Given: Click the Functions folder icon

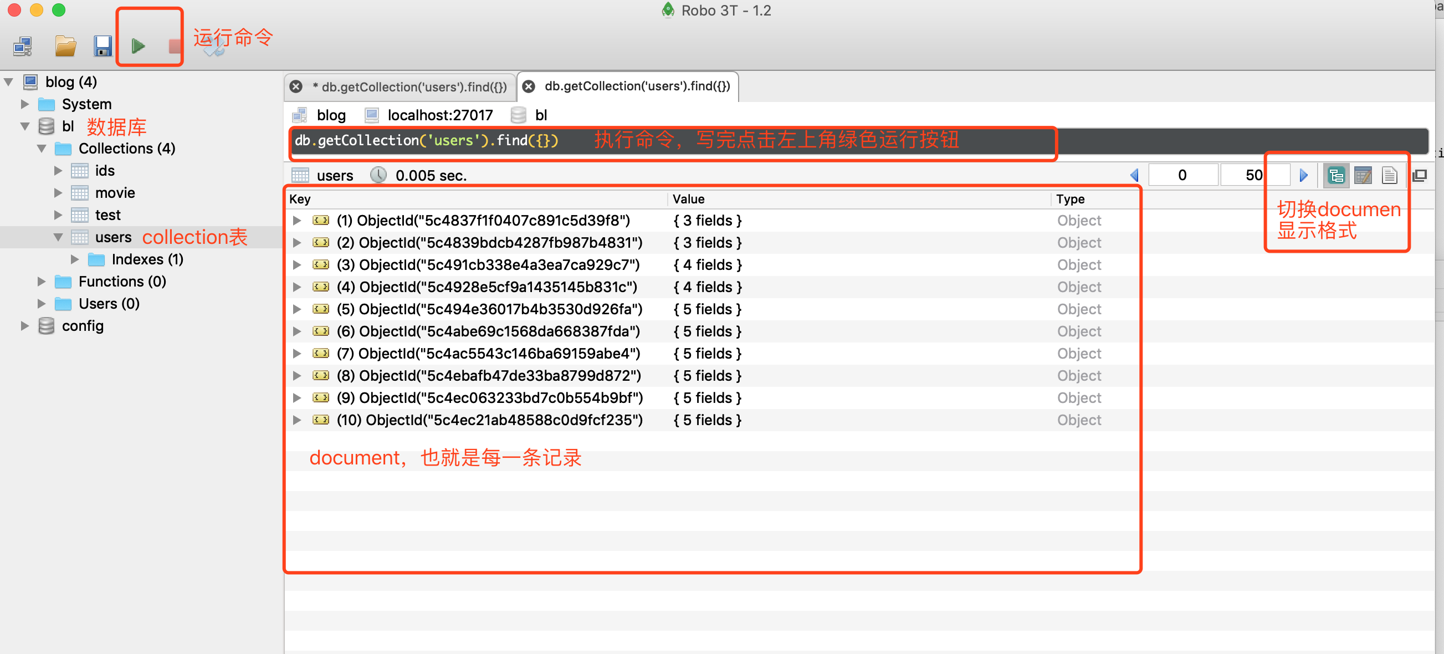Looking at the screenshot, I should [x=63, y=282].
